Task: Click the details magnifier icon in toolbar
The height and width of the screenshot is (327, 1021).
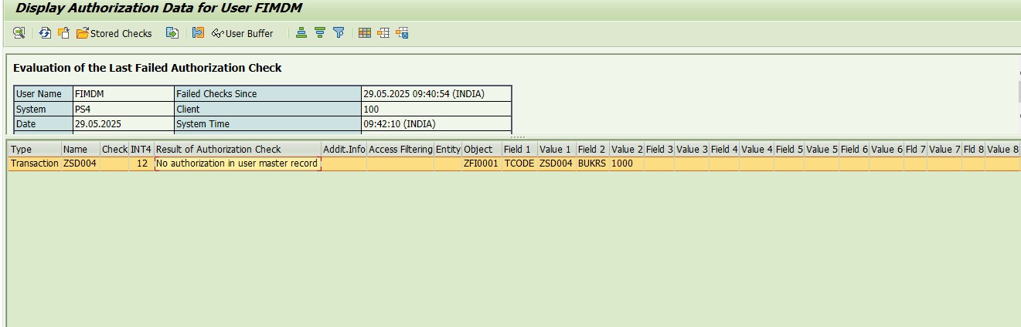Action: click(19, 33)
